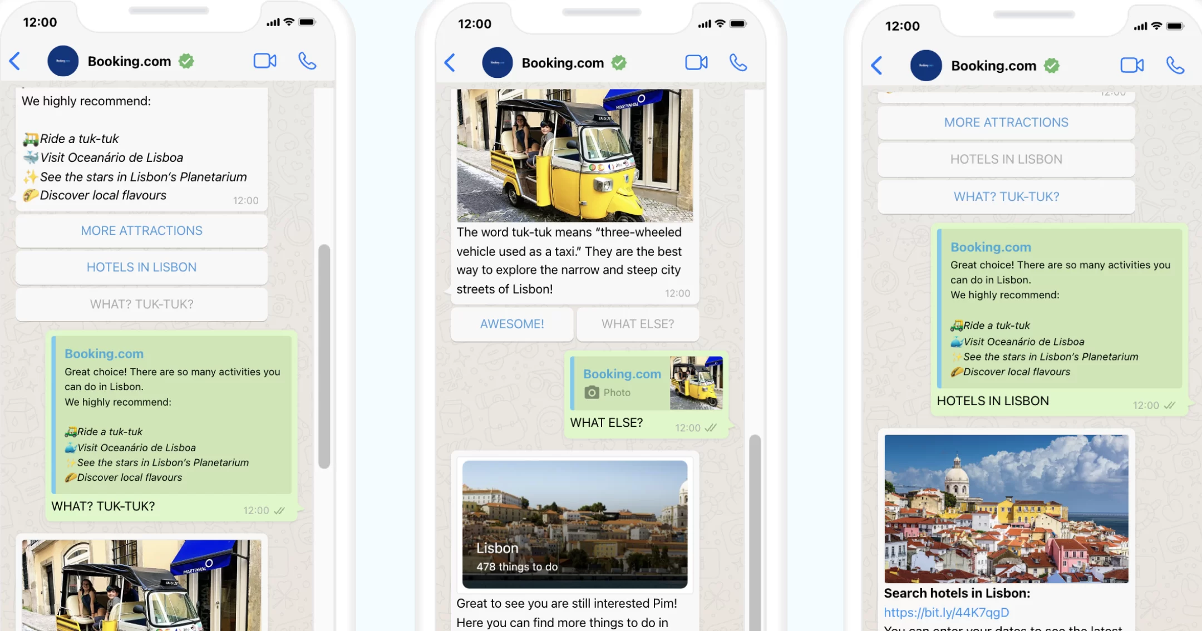Open Booking.com avatar in the left phone
Viewport: 1202px width, 631px height.
[63, 61]
